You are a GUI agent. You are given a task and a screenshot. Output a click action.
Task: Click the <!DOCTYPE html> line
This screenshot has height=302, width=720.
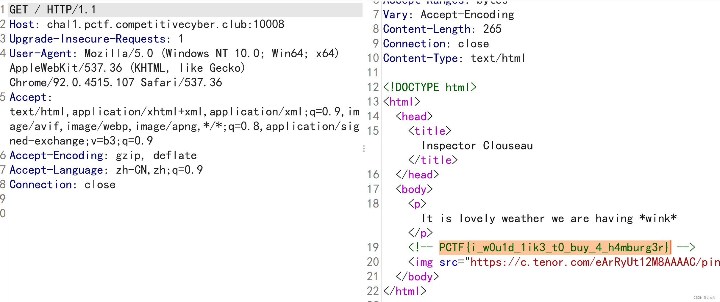click(x=430, y=87)
